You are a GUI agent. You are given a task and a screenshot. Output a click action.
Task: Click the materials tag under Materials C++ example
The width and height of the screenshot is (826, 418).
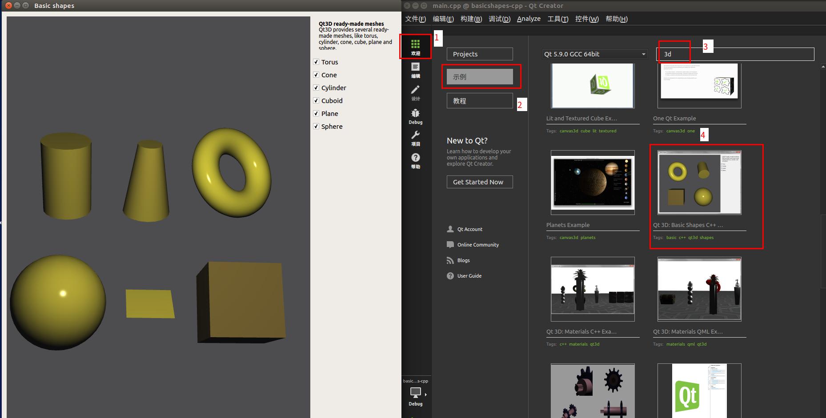pos(578,344)
